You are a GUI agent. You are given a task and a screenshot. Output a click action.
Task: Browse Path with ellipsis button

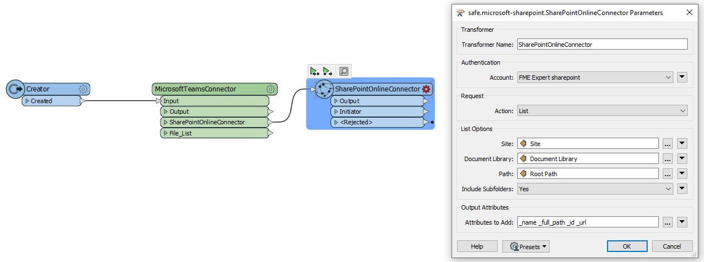coord(667,174)
